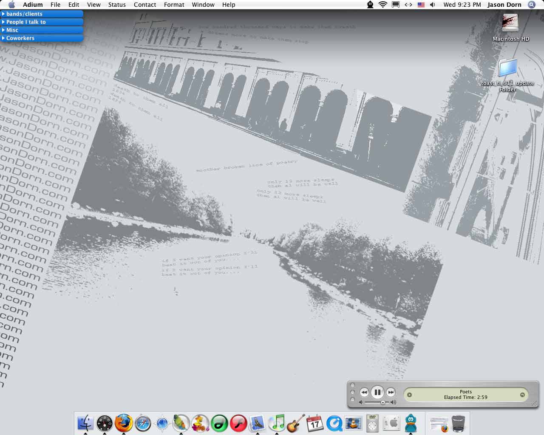Click the Adium duck icon in dock
Viewport: 544px width, 435px height.
point(411,423)
